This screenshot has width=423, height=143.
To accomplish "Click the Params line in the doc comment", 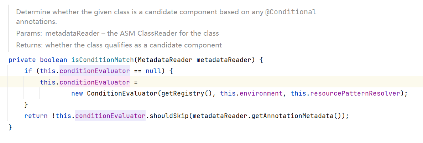I will (x=117, y=34).
